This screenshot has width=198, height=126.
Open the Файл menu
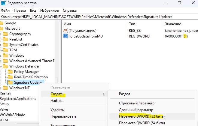5,10
